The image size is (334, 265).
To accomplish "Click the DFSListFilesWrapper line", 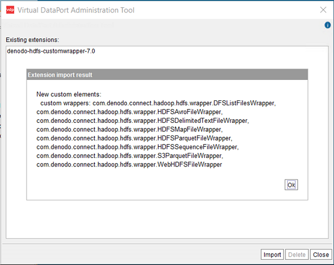I will 158,103.
